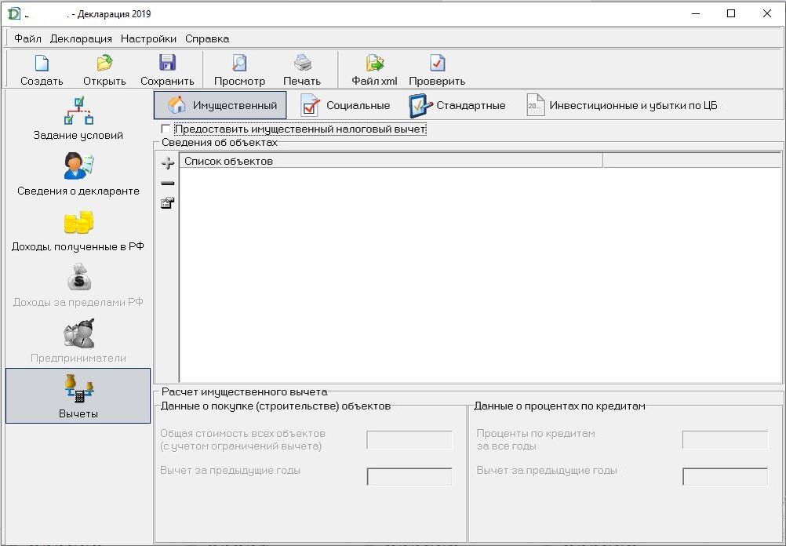The width and height of the screenshot is (786, 546).
Task: Switch to the Стандартные deductions tab
Action: coord(457,105)
